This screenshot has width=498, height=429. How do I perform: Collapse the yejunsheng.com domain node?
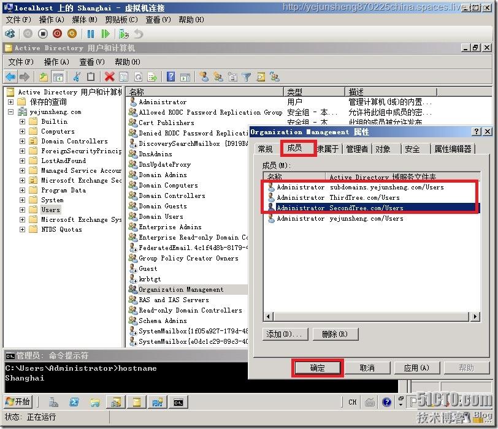(x=11, y=112)
